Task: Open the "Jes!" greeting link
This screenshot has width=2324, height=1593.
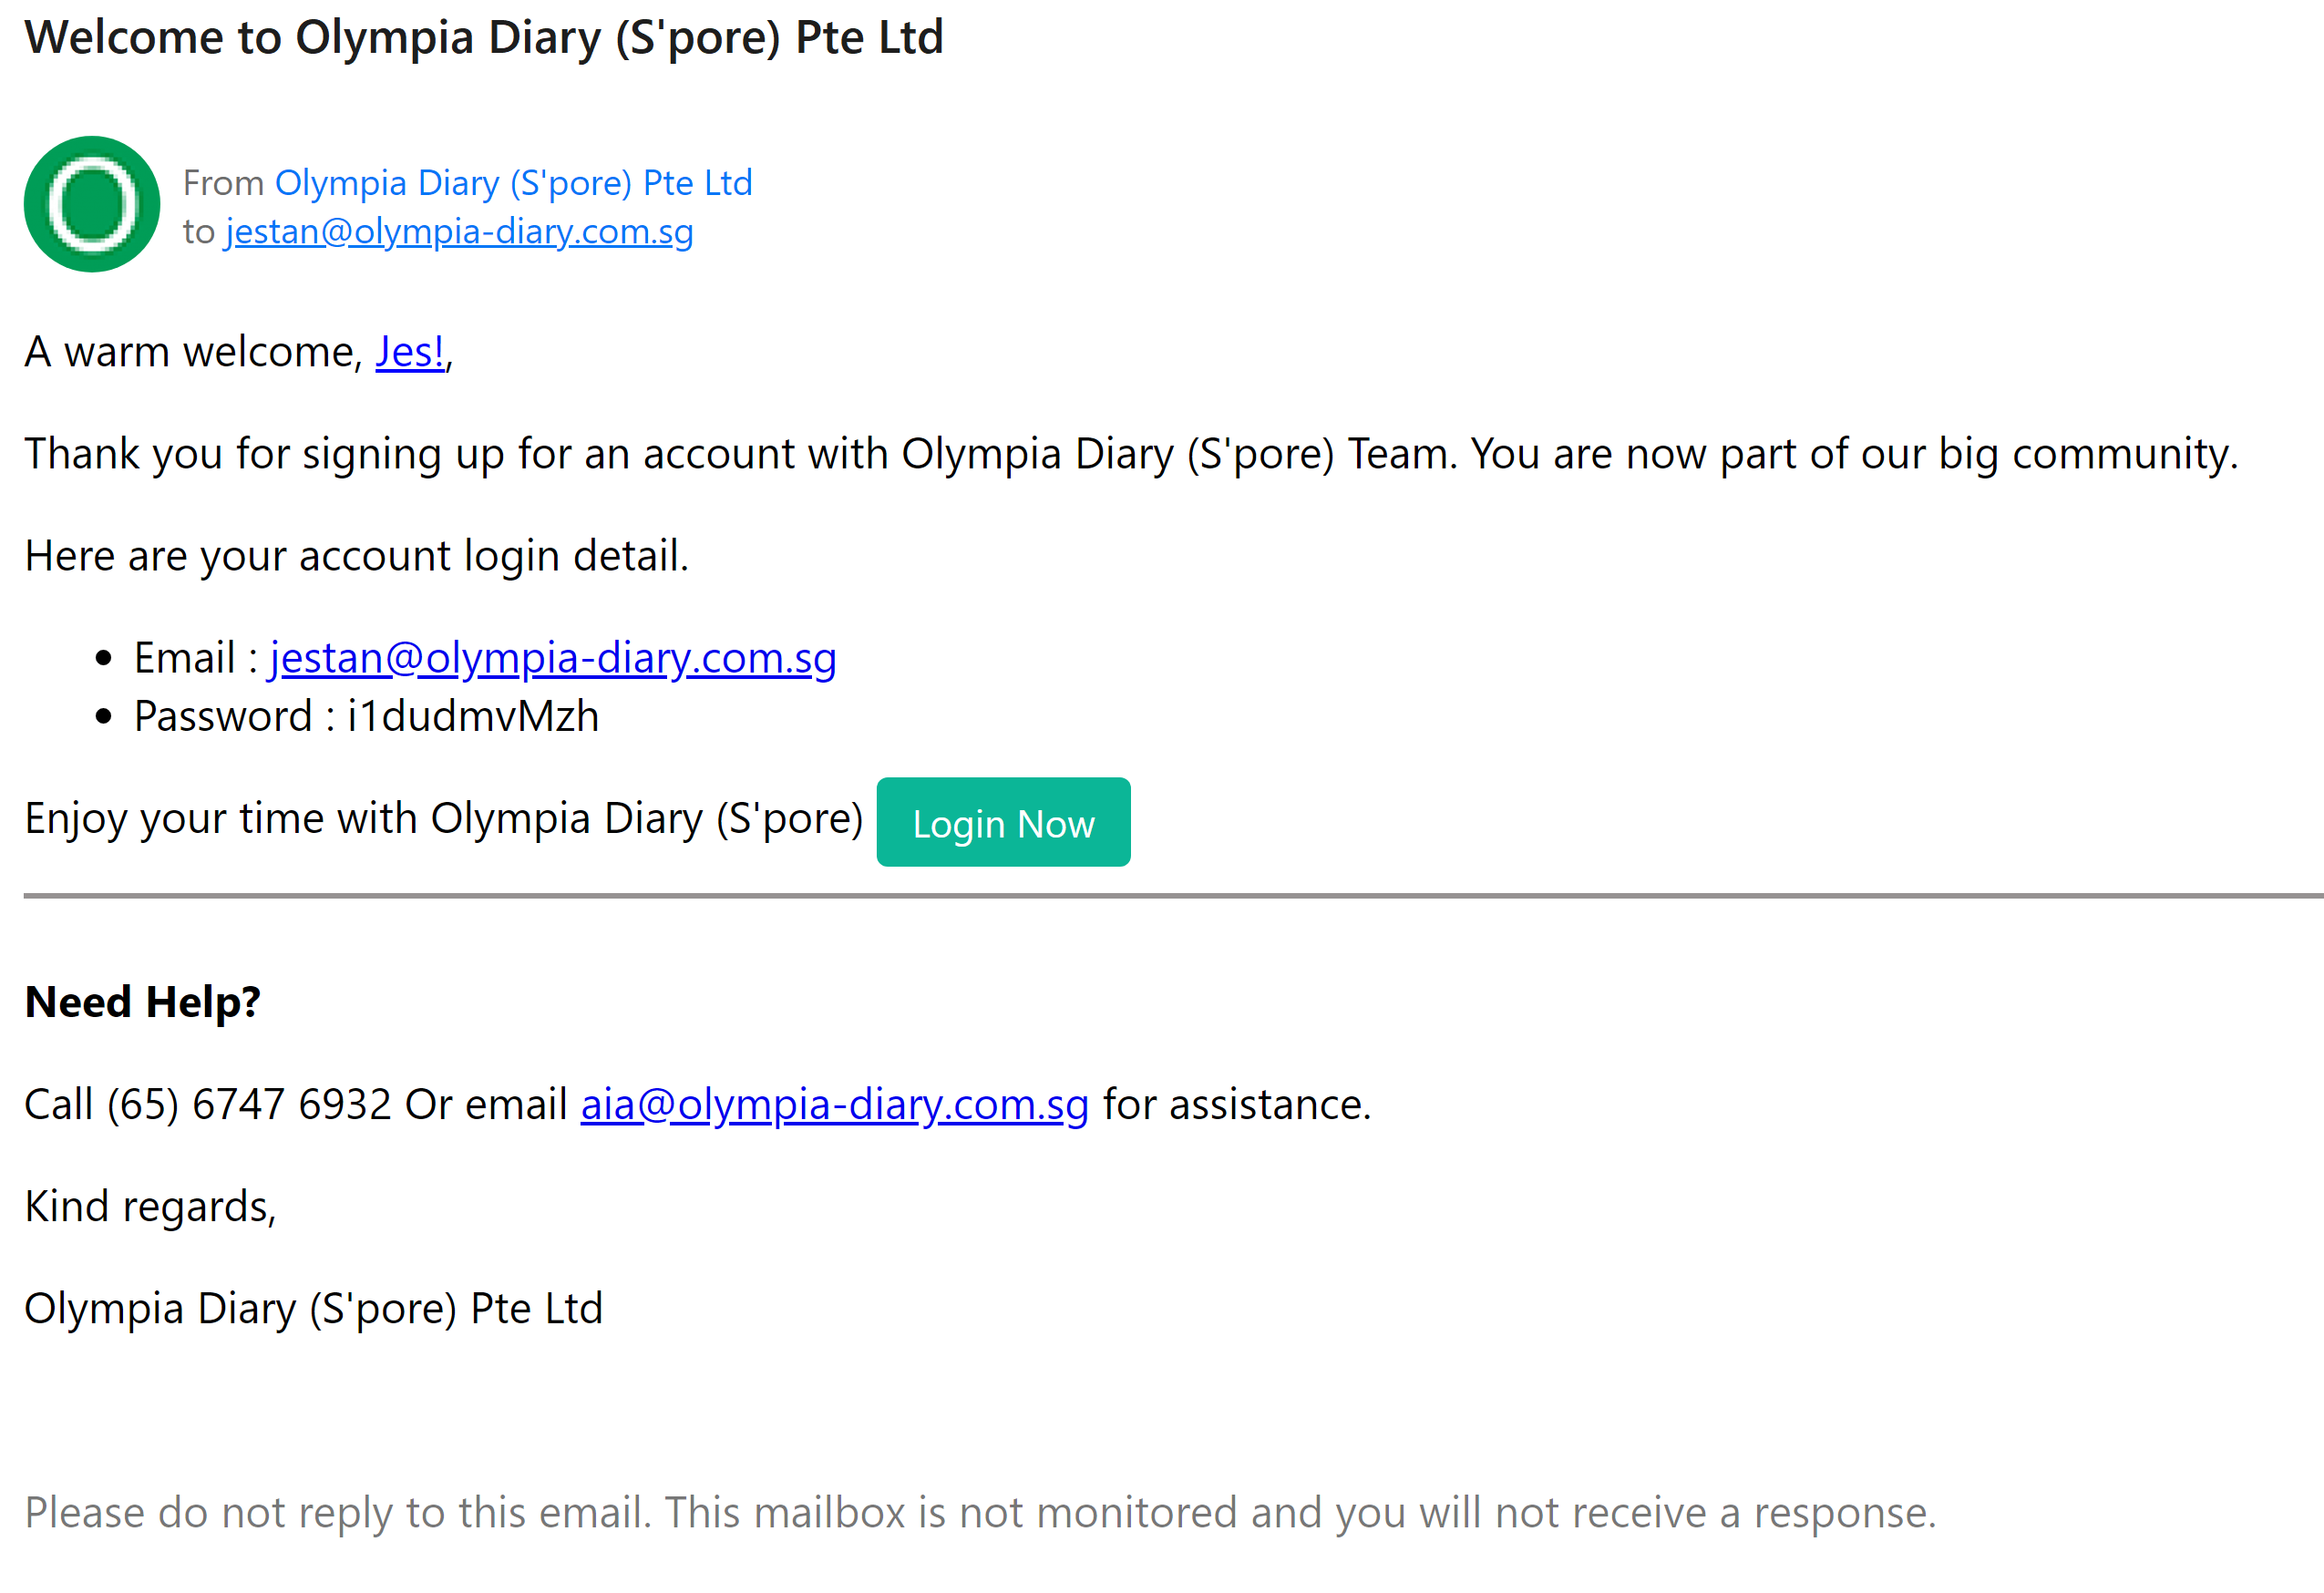Action: pyautogui.click(x=410, y=352)
